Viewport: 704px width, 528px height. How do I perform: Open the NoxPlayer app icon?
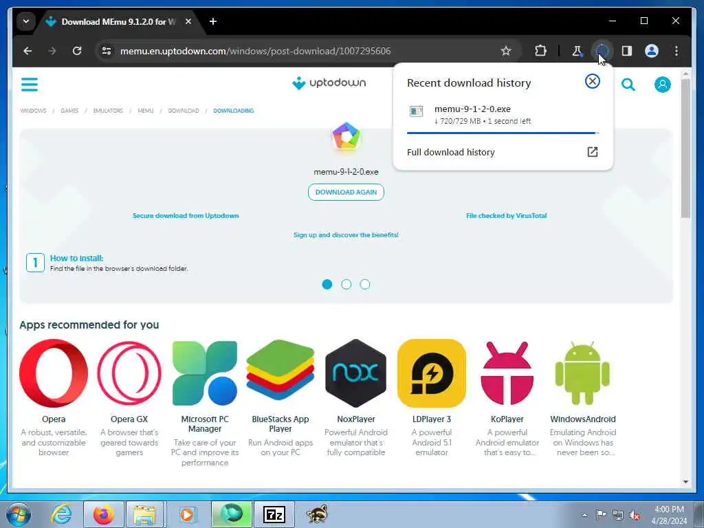355,373
